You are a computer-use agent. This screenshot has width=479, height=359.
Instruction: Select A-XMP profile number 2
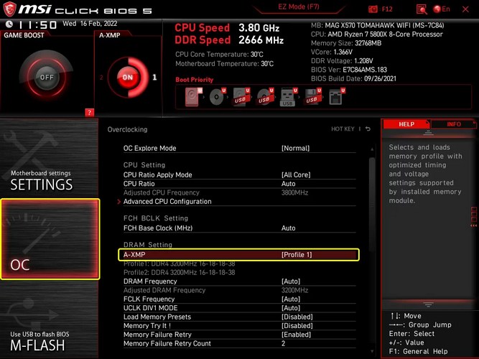(x=101, y=78)
